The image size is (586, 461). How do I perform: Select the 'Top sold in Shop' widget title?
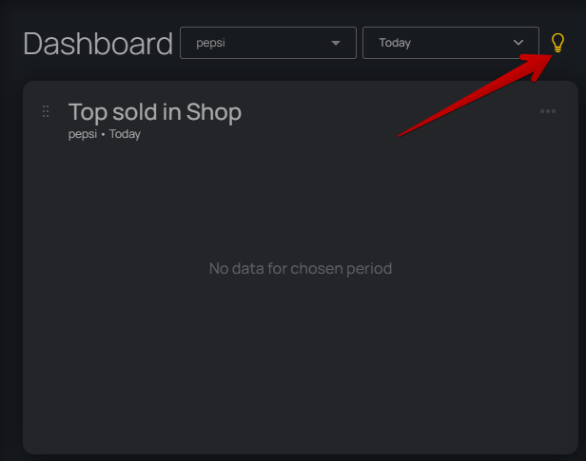pyautogui.click(x=155, y=112)
